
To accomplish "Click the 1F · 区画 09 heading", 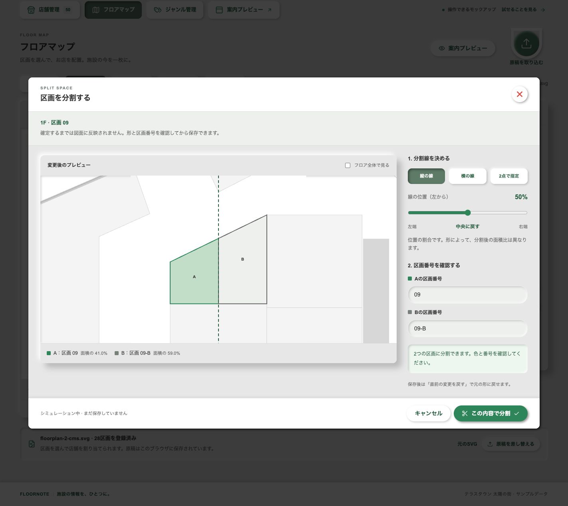I will point(54,123).
